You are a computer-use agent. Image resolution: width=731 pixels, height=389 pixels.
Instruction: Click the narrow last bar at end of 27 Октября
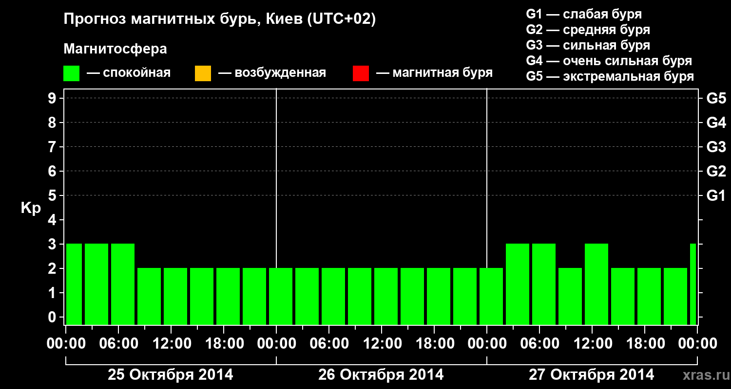point(693,284)
